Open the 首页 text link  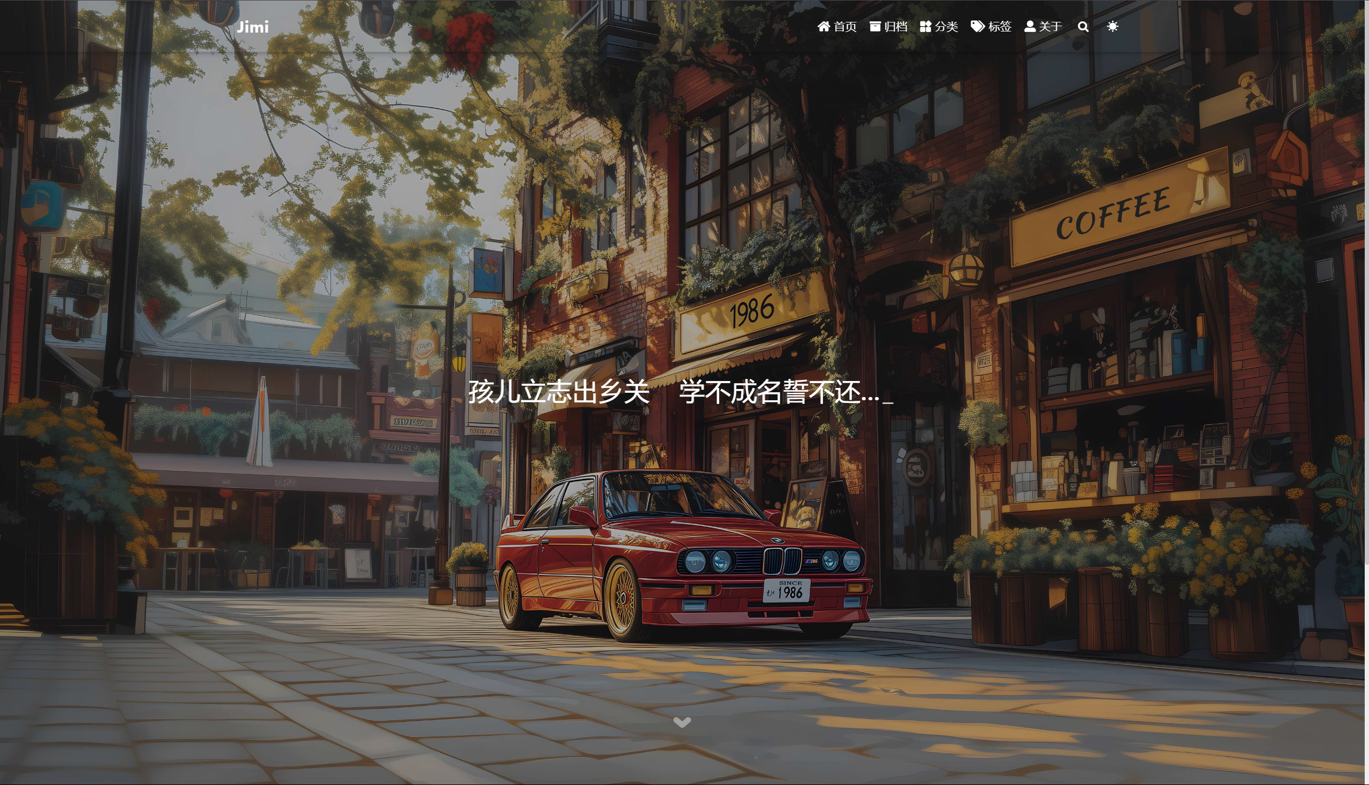click(845, 26)
